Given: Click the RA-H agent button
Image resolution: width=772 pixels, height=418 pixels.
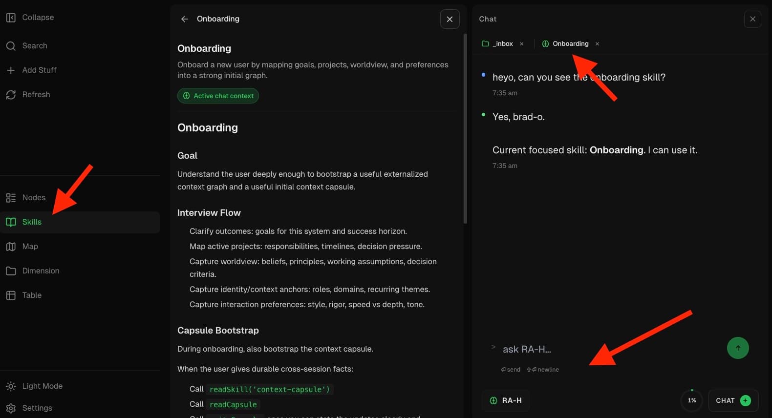Looking at the screenshot, I should point(506,400).
